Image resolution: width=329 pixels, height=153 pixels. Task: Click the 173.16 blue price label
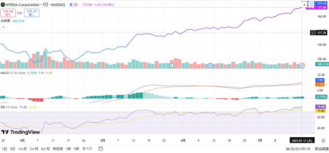point(322,3)
